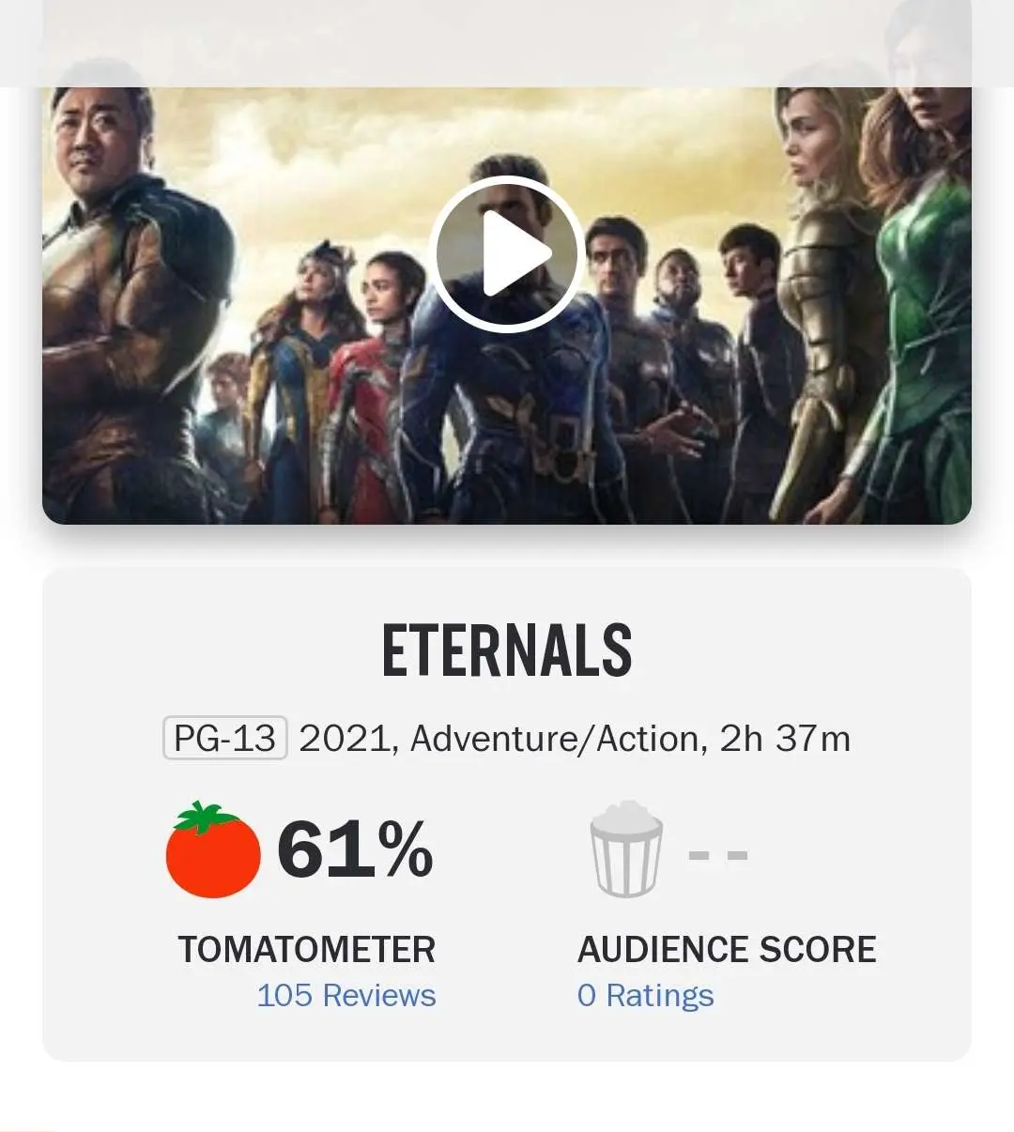Tap the 61% Tomatometer score

355,850
